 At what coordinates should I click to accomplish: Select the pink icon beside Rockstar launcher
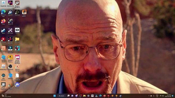pyautogui.click(x=17, y=59)
